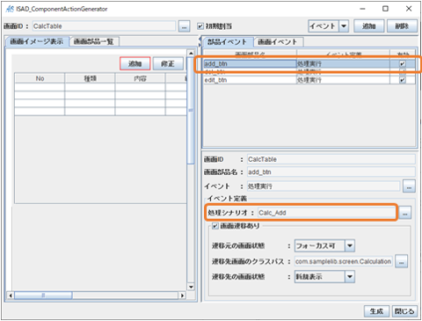Click the イベント field showing 処理実行
Viewport: 422px width, 321px height.
[324, 186]
